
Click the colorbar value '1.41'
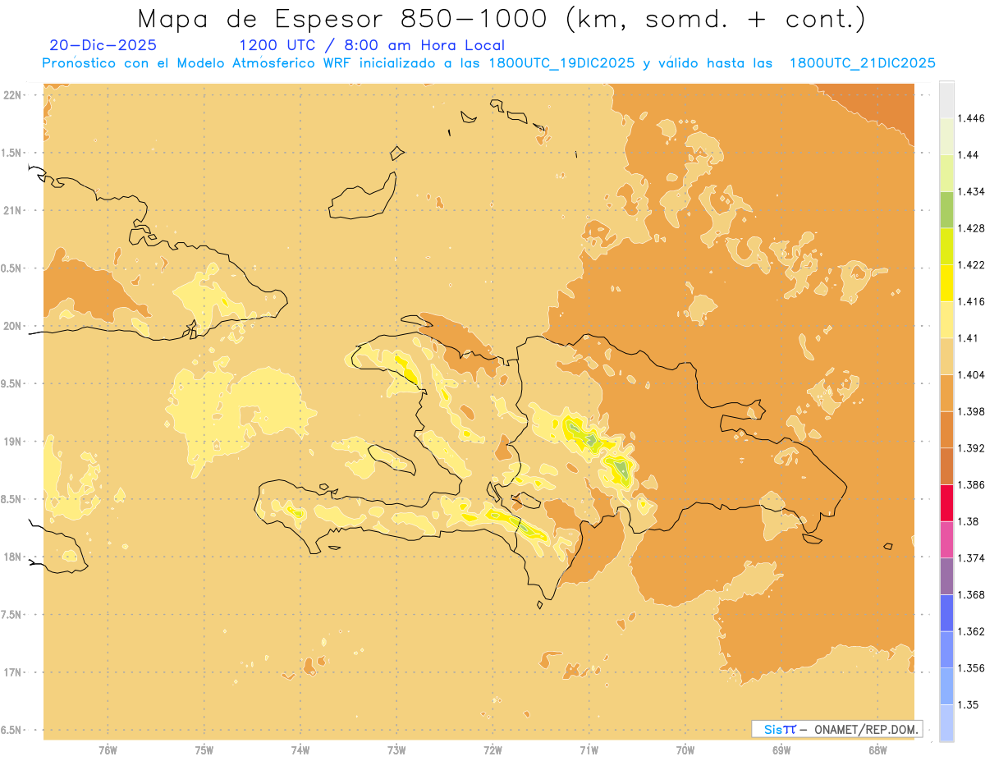969,337
